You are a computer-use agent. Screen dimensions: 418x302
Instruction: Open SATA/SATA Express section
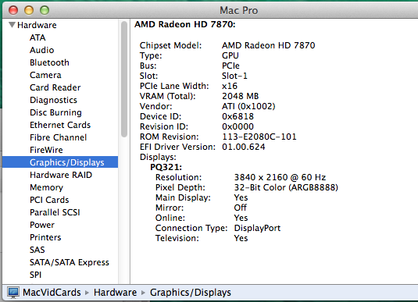[x=70, y=262]
